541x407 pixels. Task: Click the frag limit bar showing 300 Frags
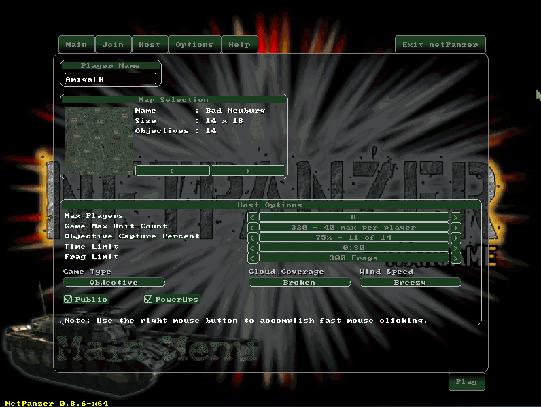click(354, 258)
